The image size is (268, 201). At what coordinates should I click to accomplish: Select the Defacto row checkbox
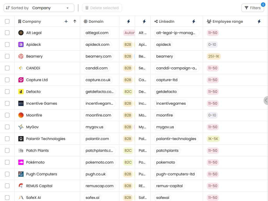point(7,92)
